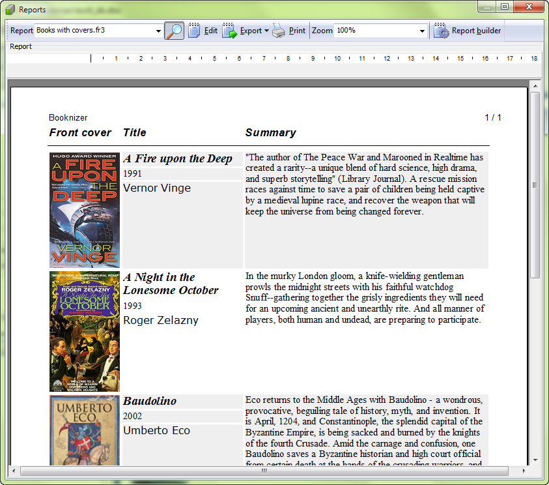Click the Baudolino summary paragraph

coord(364,432)
